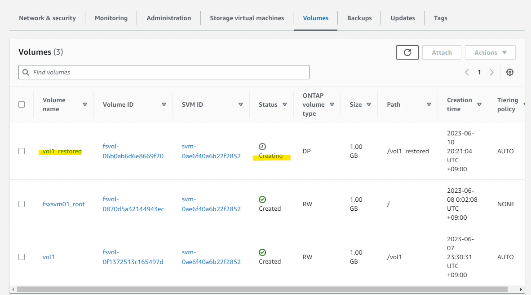
Task: Open vol1_restored volume link
Action: [x=62, y=152]
